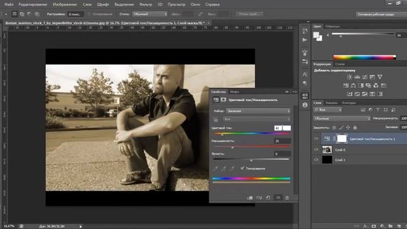Hide the Слой 0 layer
The image size is (407, 229).
coord(316,149)
